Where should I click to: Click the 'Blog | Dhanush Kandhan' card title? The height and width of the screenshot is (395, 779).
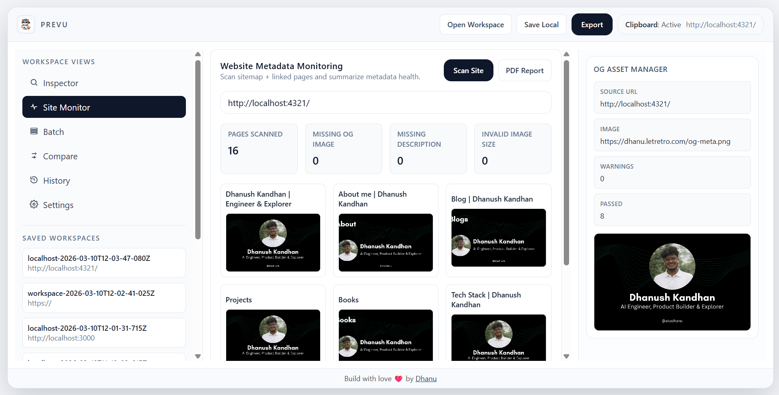492,199
